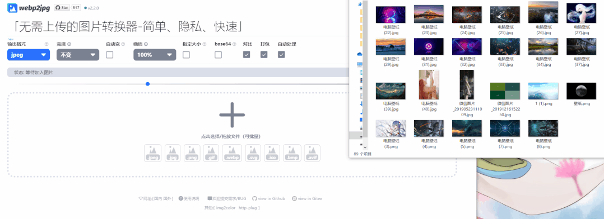Click the .webp format icon
This screenshot has width=604, height=219.
point(232,153)
